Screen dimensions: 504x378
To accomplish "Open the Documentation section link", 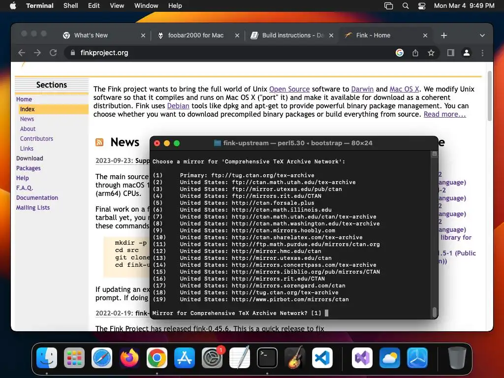I will [37, 198].
